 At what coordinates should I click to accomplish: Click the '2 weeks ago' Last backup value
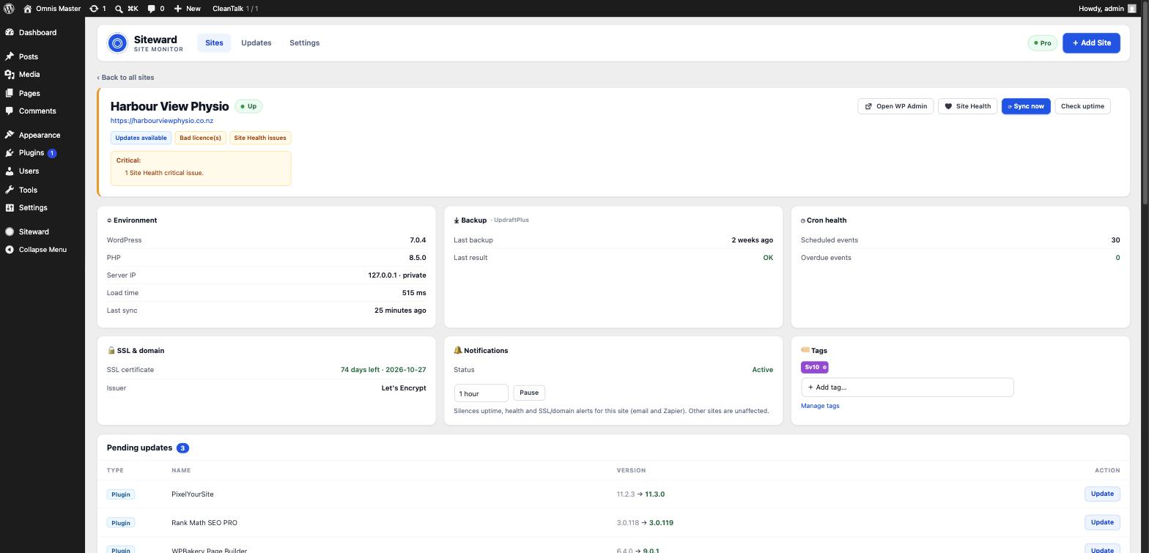(752, 240)
